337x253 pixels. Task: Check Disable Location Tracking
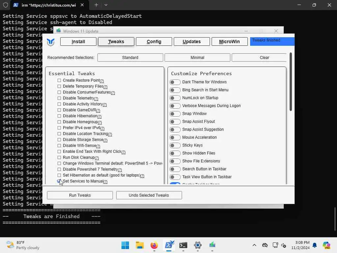click(x=59, y=134)
